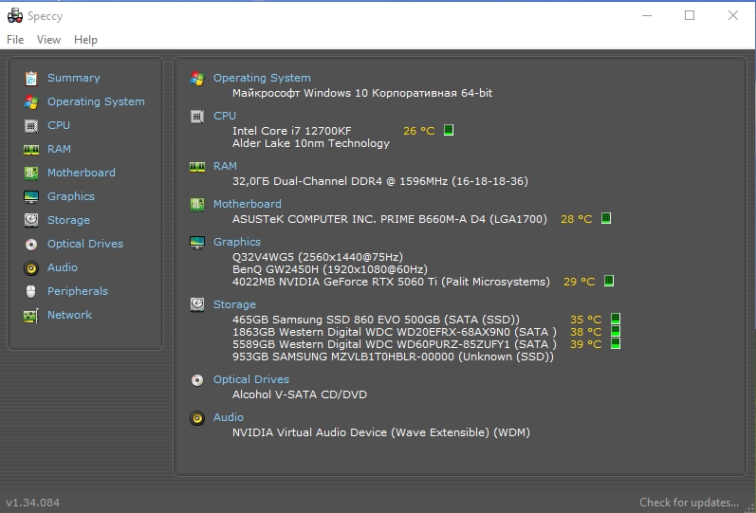Click the Audio speaker icon in sidebar
756x513 pixels.
point(31,268)
